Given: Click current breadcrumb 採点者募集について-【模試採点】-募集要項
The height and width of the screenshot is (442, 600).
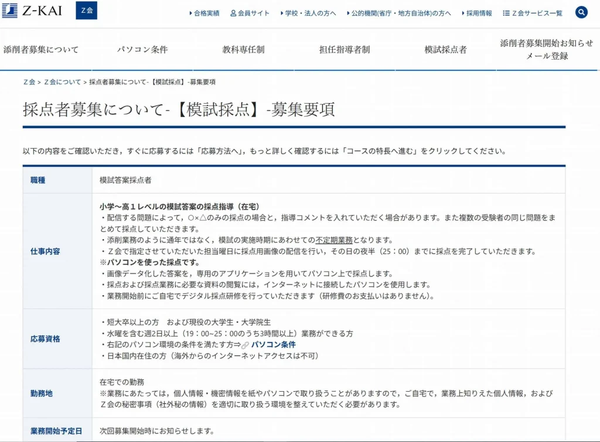Looking at the screenshot, I should (152, 82).
